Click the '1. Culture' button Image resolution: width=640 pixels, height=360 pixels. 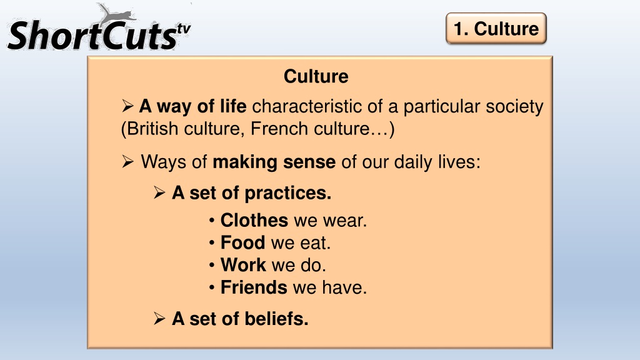pyautogui.click(x=496, y=29)
